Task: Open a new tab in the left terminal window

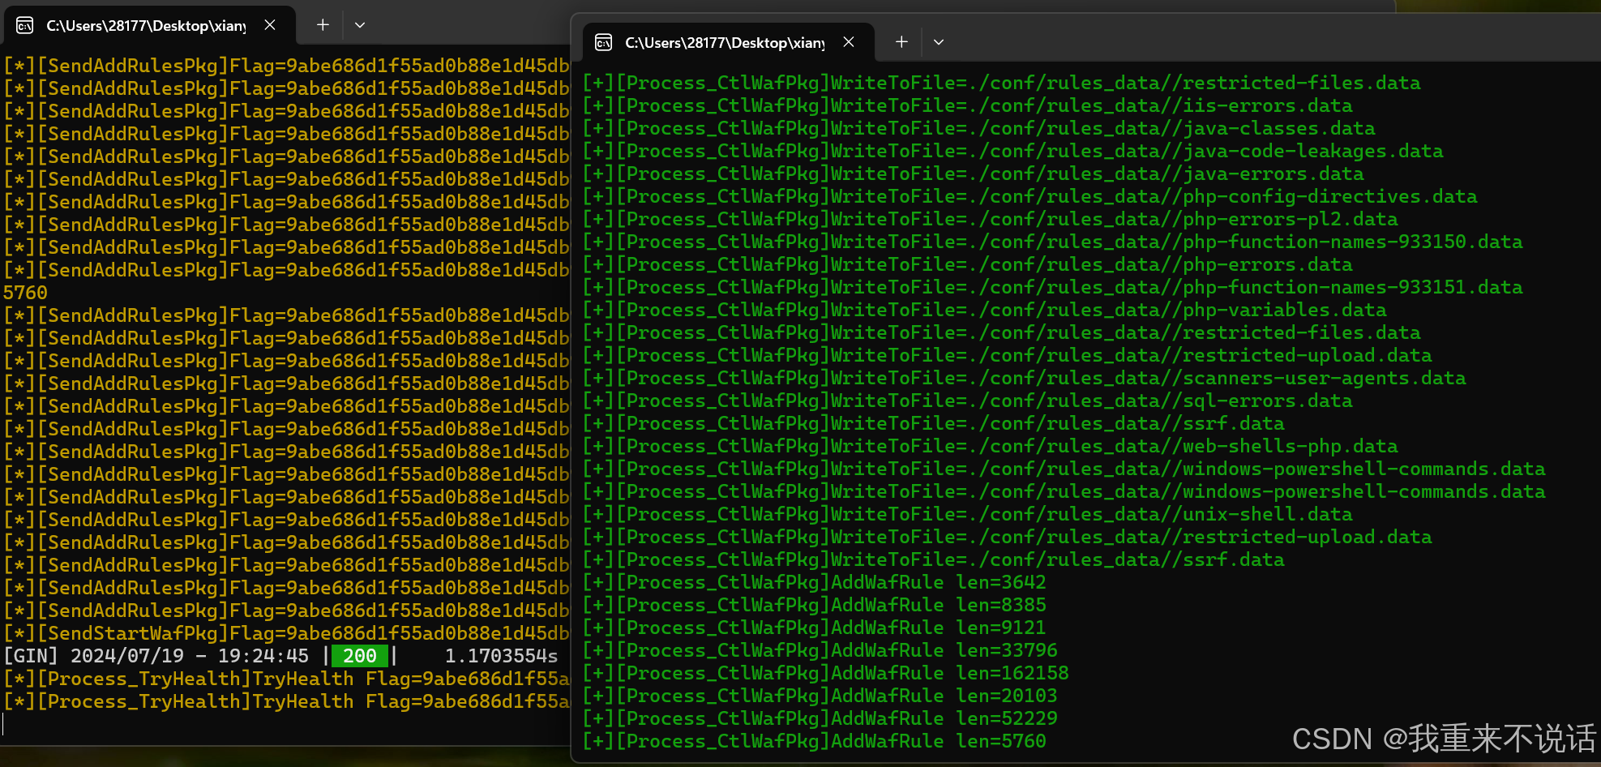Action: (323, 25)
